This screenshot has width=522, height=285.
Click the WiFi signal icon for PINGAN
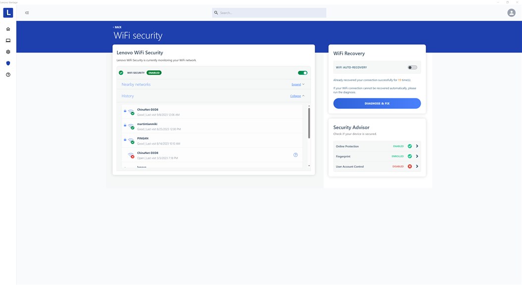tap(131, 141)
